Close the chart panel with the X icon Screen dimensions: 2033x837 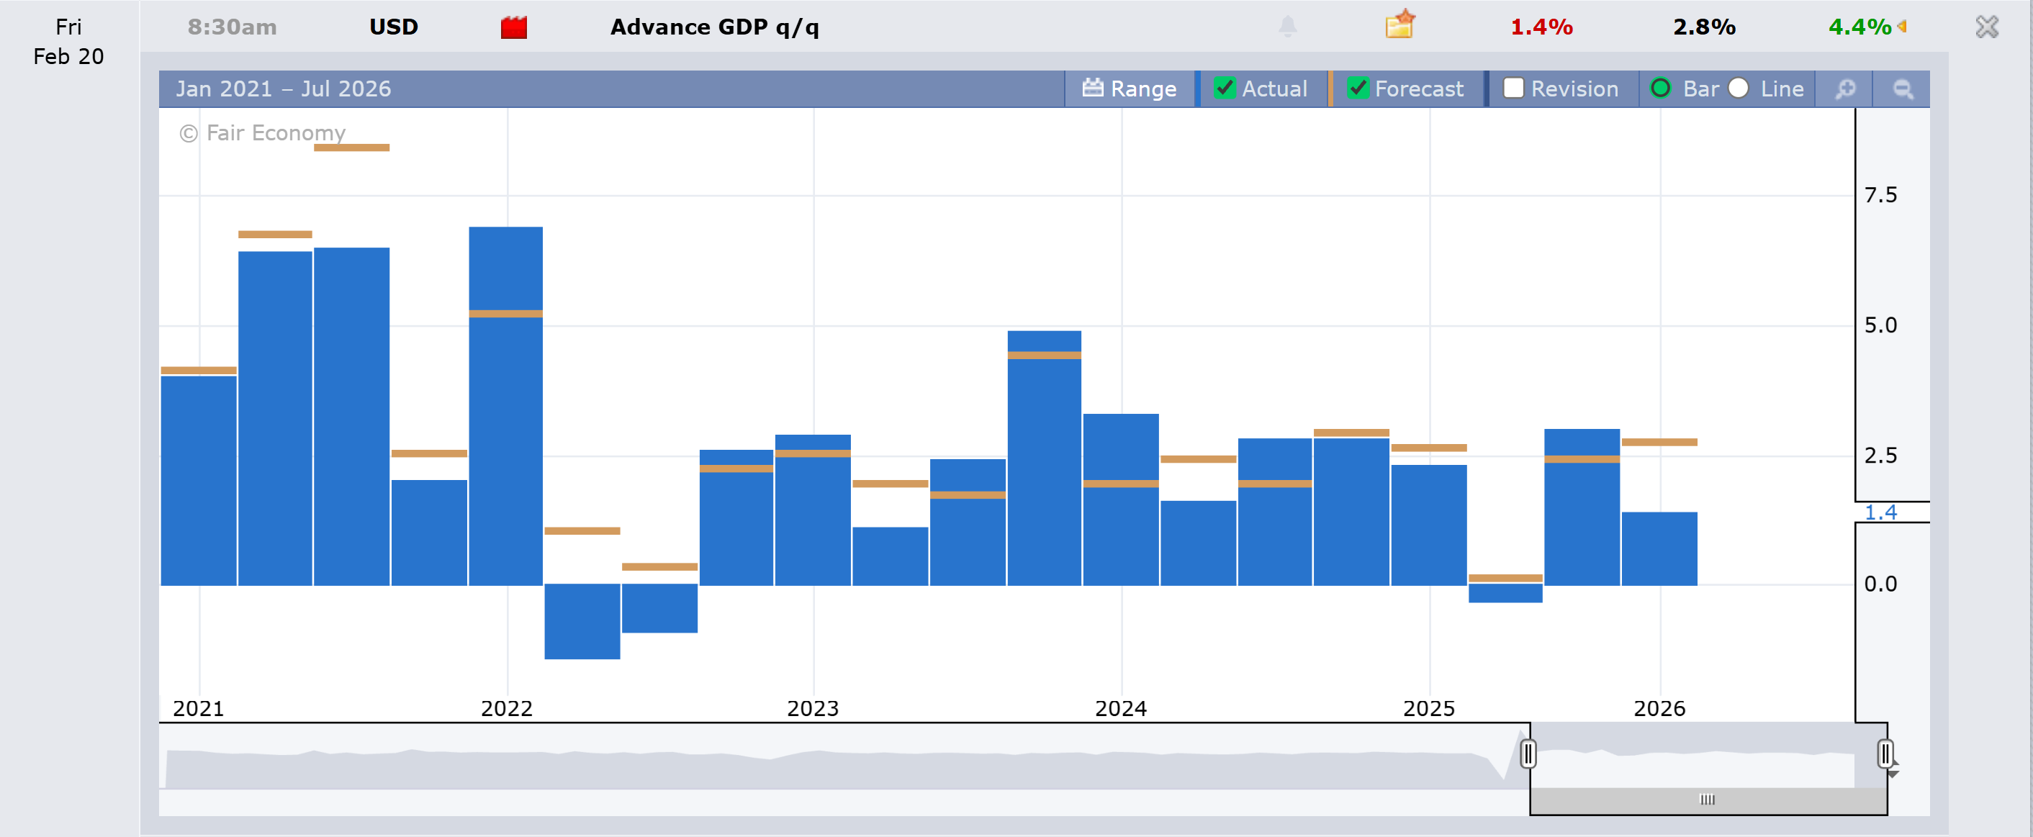(x=1986, y=27)
